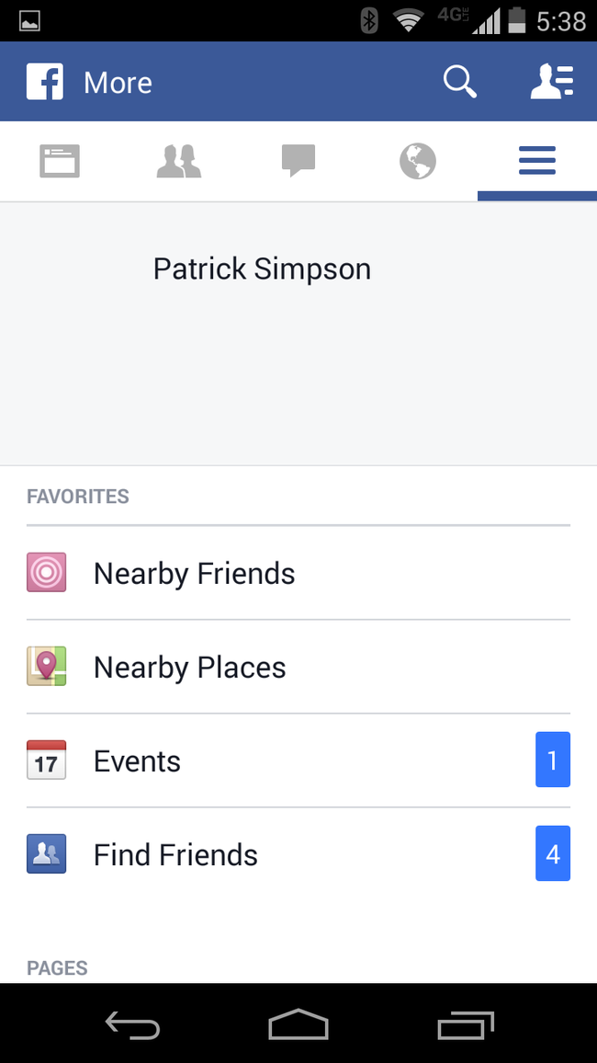Tap the Nearby Places map icon
597x1063 pixels.
(46, 666)
